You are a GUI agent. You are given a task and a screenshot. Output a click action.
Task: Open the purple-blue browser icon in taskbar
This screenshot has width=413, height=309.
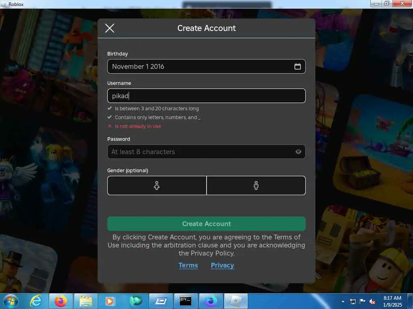[x=211, y=301]
